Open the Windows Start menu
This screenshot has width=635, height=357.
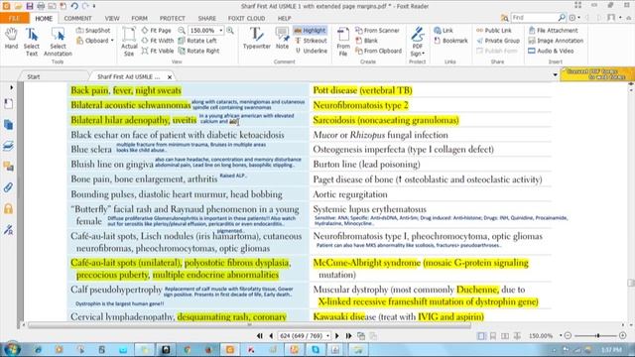(x=11, y=349)
